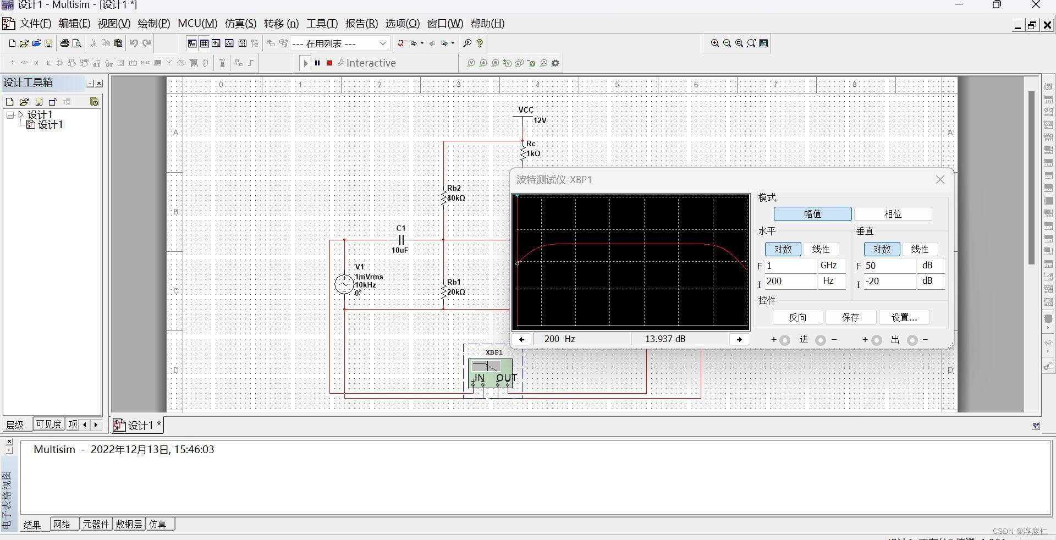Set horizontal axis to 对数
This screenshot has height=540, width=1056.
783,249
